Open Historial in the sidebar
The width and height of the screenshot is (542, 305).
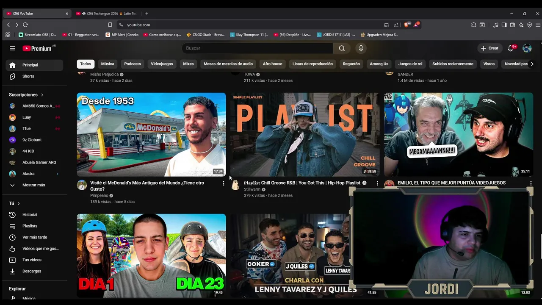(x=34, y=215)
